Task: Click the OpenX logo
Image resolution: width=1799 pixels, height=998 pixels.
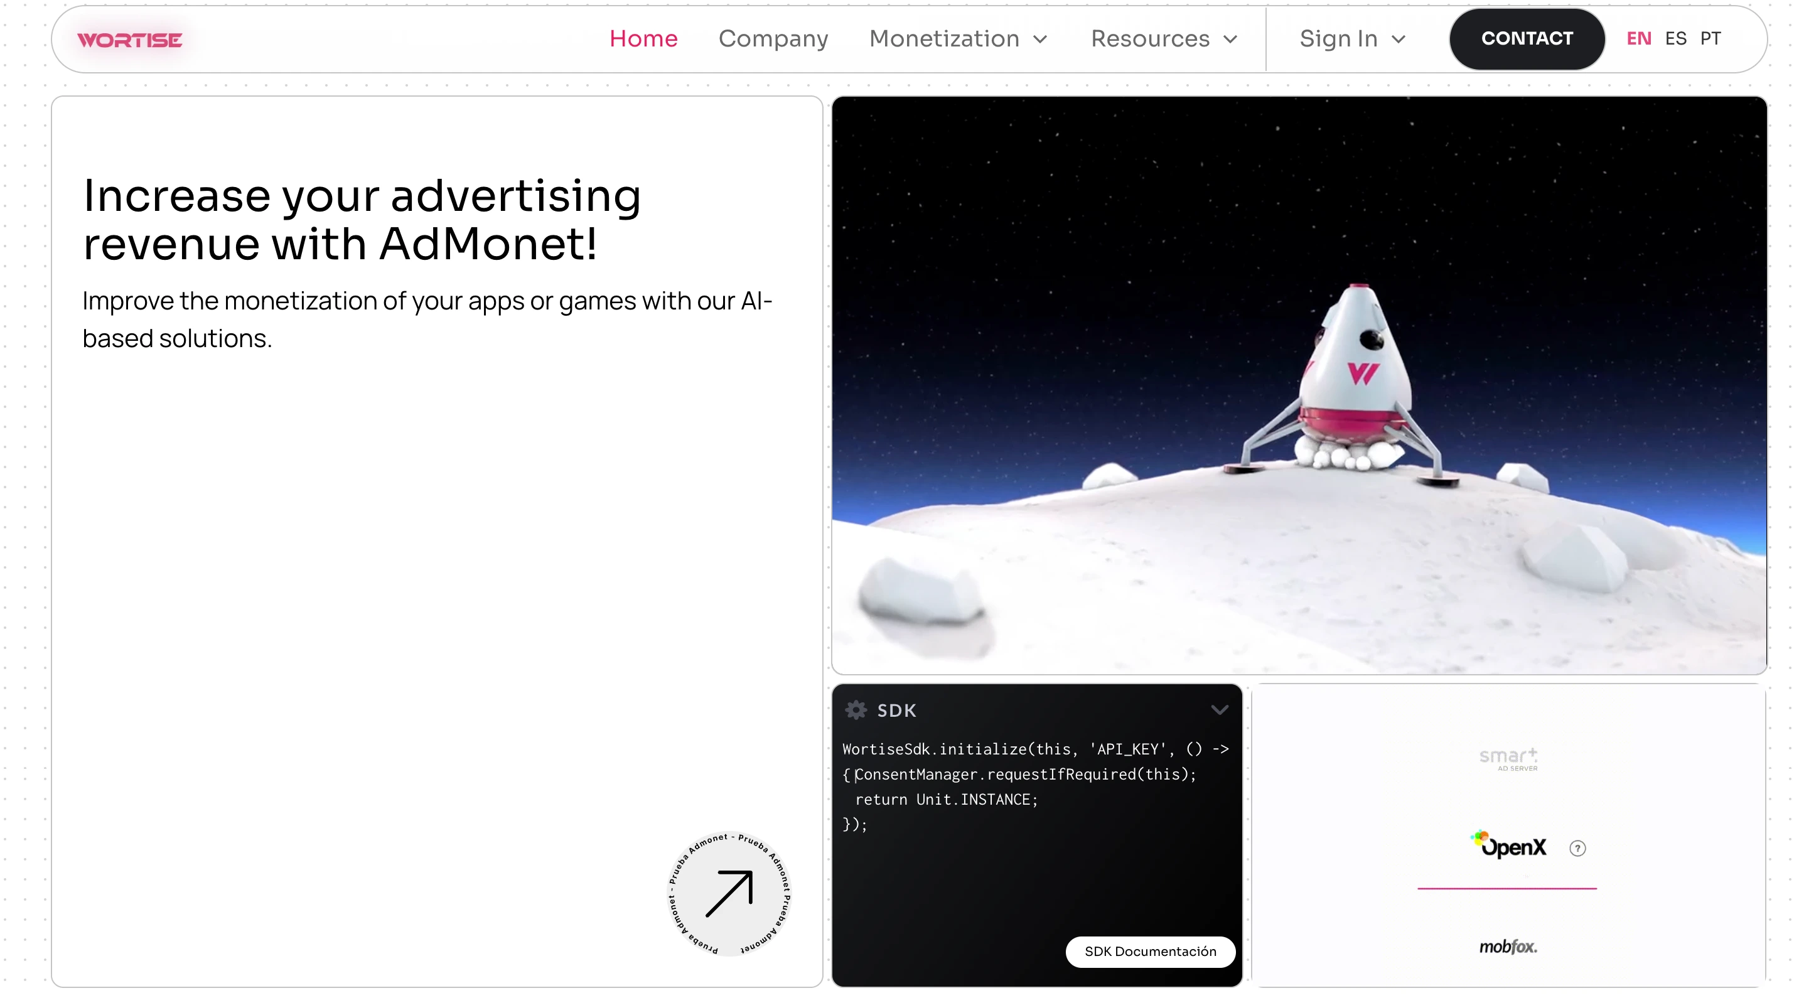Action: click(x=1510, y=845)
